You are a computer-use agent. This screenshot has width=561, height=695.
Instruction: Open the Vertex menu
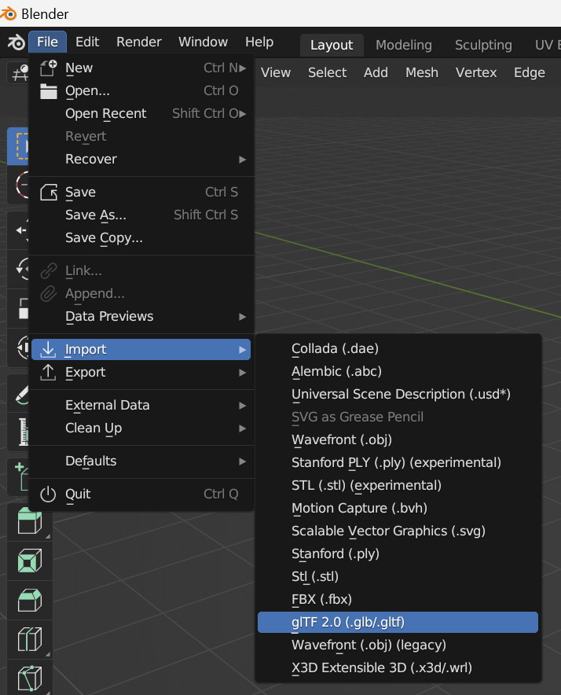[x=476, y=72]
